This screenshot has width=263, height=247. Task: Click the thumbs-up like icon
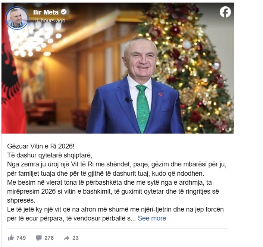(11, 238)
